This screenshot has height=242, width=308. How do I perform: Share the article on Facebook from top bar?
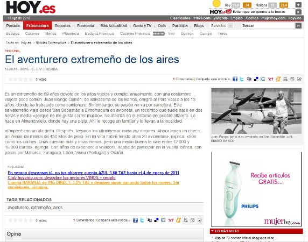pos(235,79)
